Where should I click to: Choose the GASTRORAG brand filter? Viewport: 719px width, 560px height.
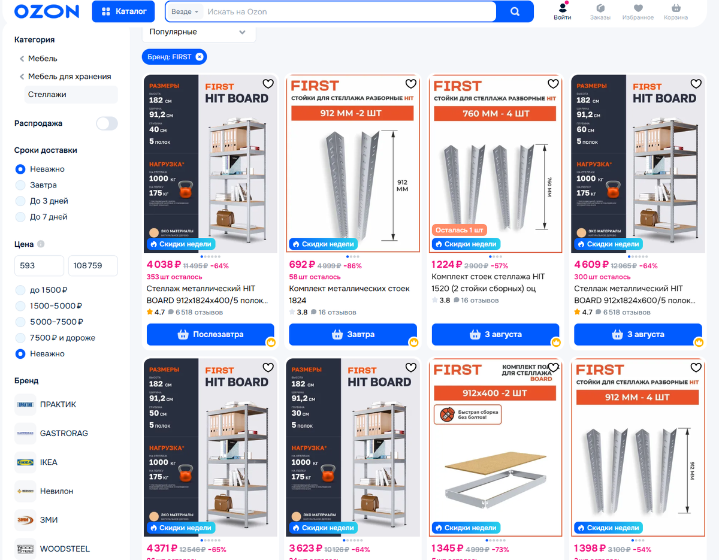click(x=52, y=433)
